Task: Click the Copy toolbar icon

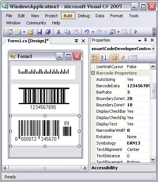Action: (x=67, y=32)
